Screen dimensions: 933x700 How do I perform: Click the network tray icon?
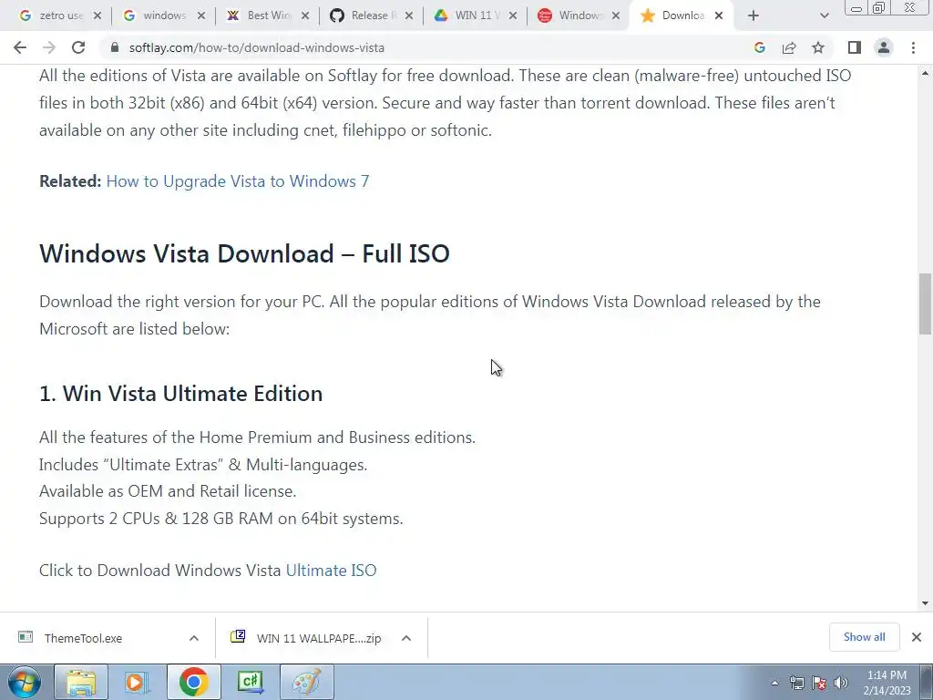tap(796, 684)
